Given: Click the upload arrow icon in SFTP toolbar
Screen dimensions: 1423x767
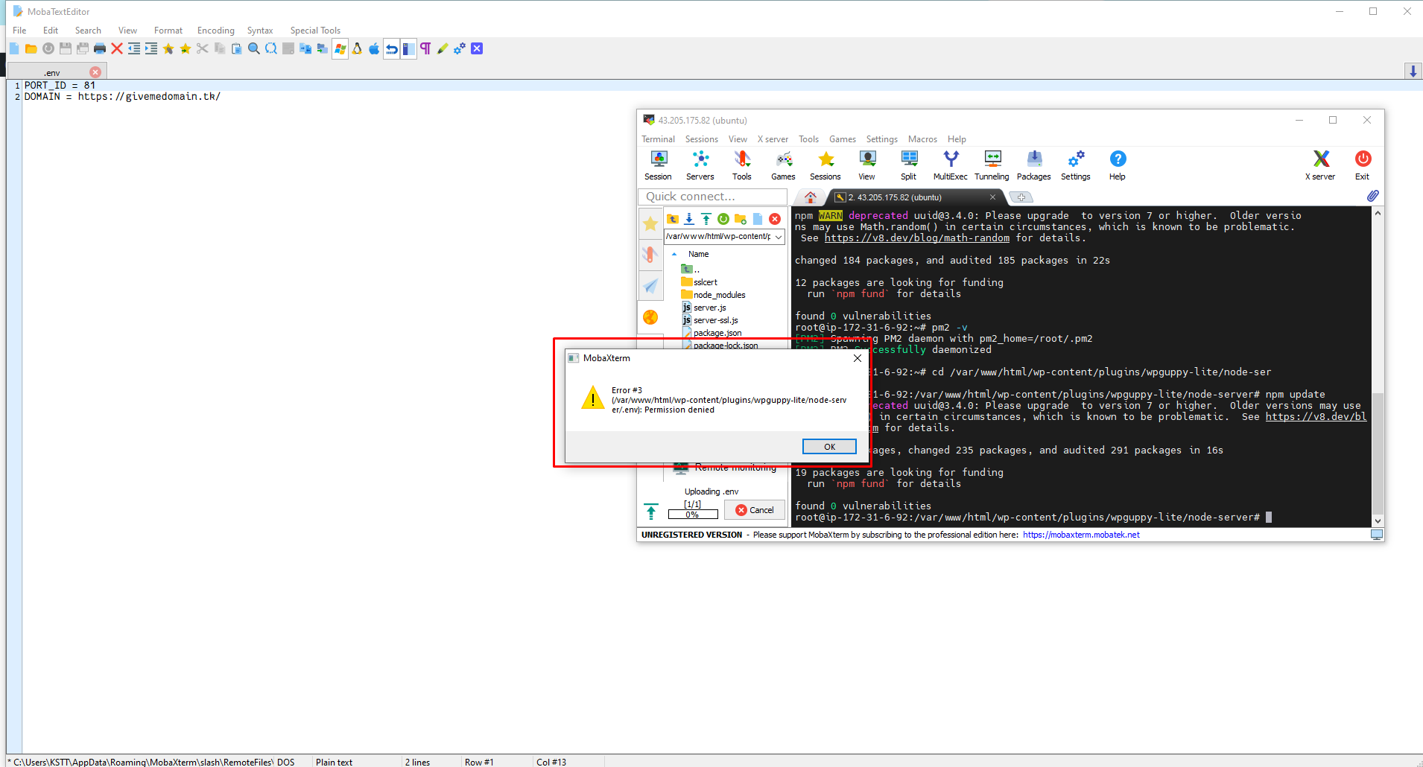Looking at the screenshot, I should click(706, 219).
